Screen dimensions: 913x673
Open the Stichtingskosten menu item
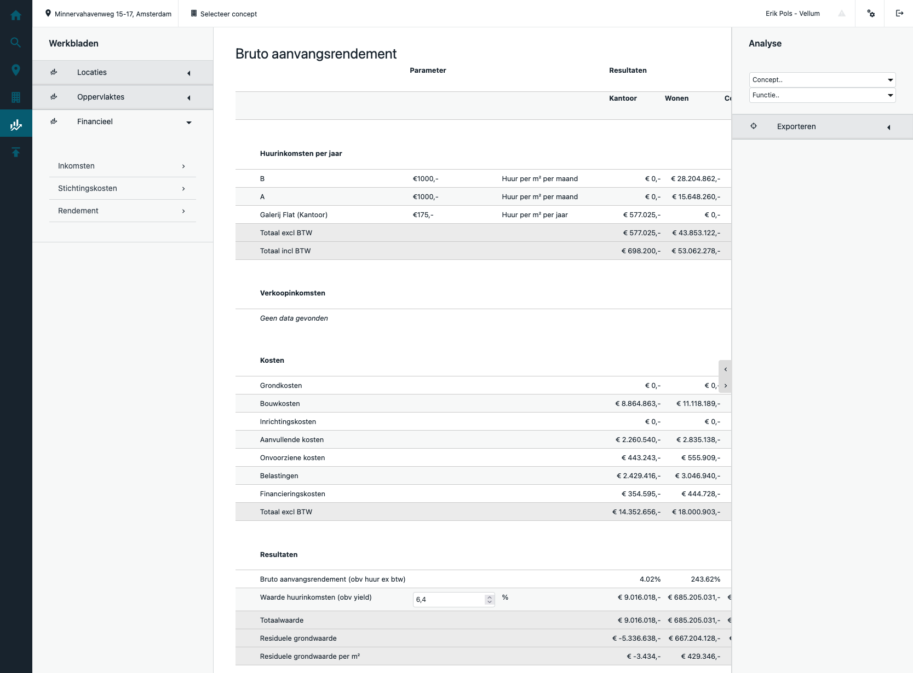point(122,189)
